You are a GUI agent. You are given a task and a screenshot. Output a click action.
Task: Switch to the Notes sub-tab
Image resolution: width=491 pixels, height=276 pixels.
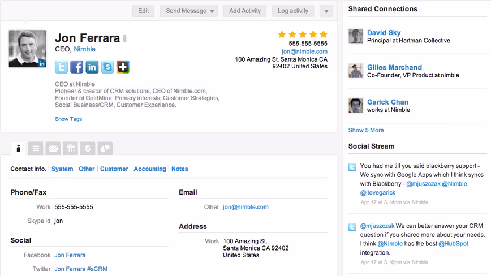[180, 169]
